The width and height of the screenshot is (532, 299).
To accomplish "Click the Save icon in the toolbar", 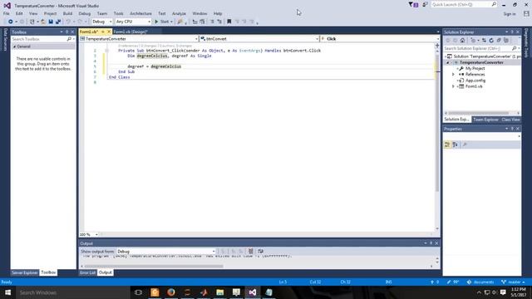I will [x=51, y=22].
